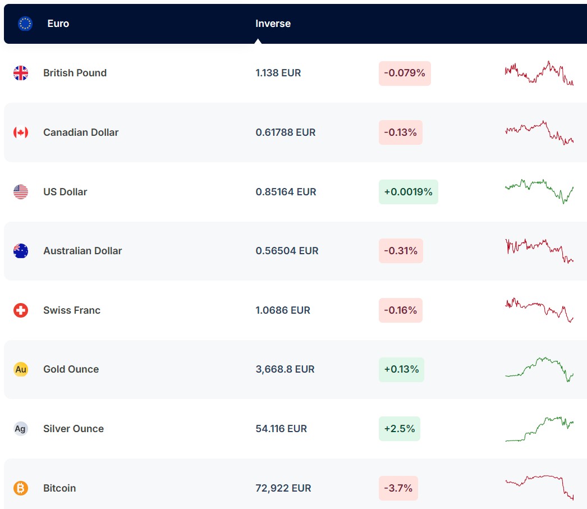View the Gold Ounce sparkline chart
This screenshot has height=509, width=587.
click(539, 369)
